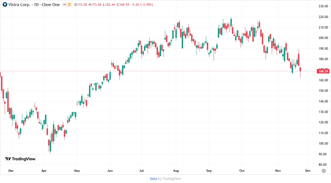The width and height of the screenshot is (331, 183).
Task: Click the high value H173.68
Action: coord(95,5)
